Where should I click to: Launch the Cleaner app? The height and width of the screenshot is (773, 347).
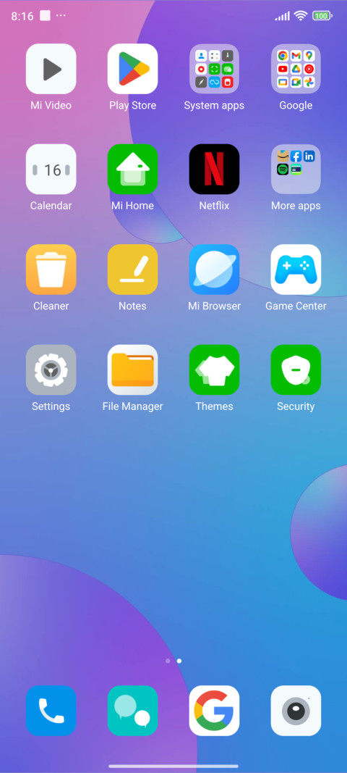pos(51,269)
